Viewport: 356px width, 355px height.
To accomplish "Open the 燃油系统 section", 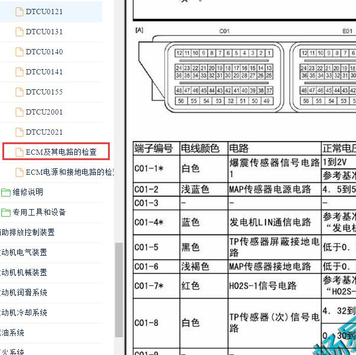I will point(12,333).
